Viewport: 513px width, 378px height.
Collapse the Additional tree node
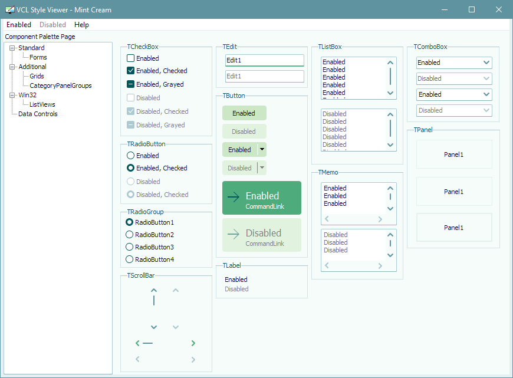[x=12, y=67]
